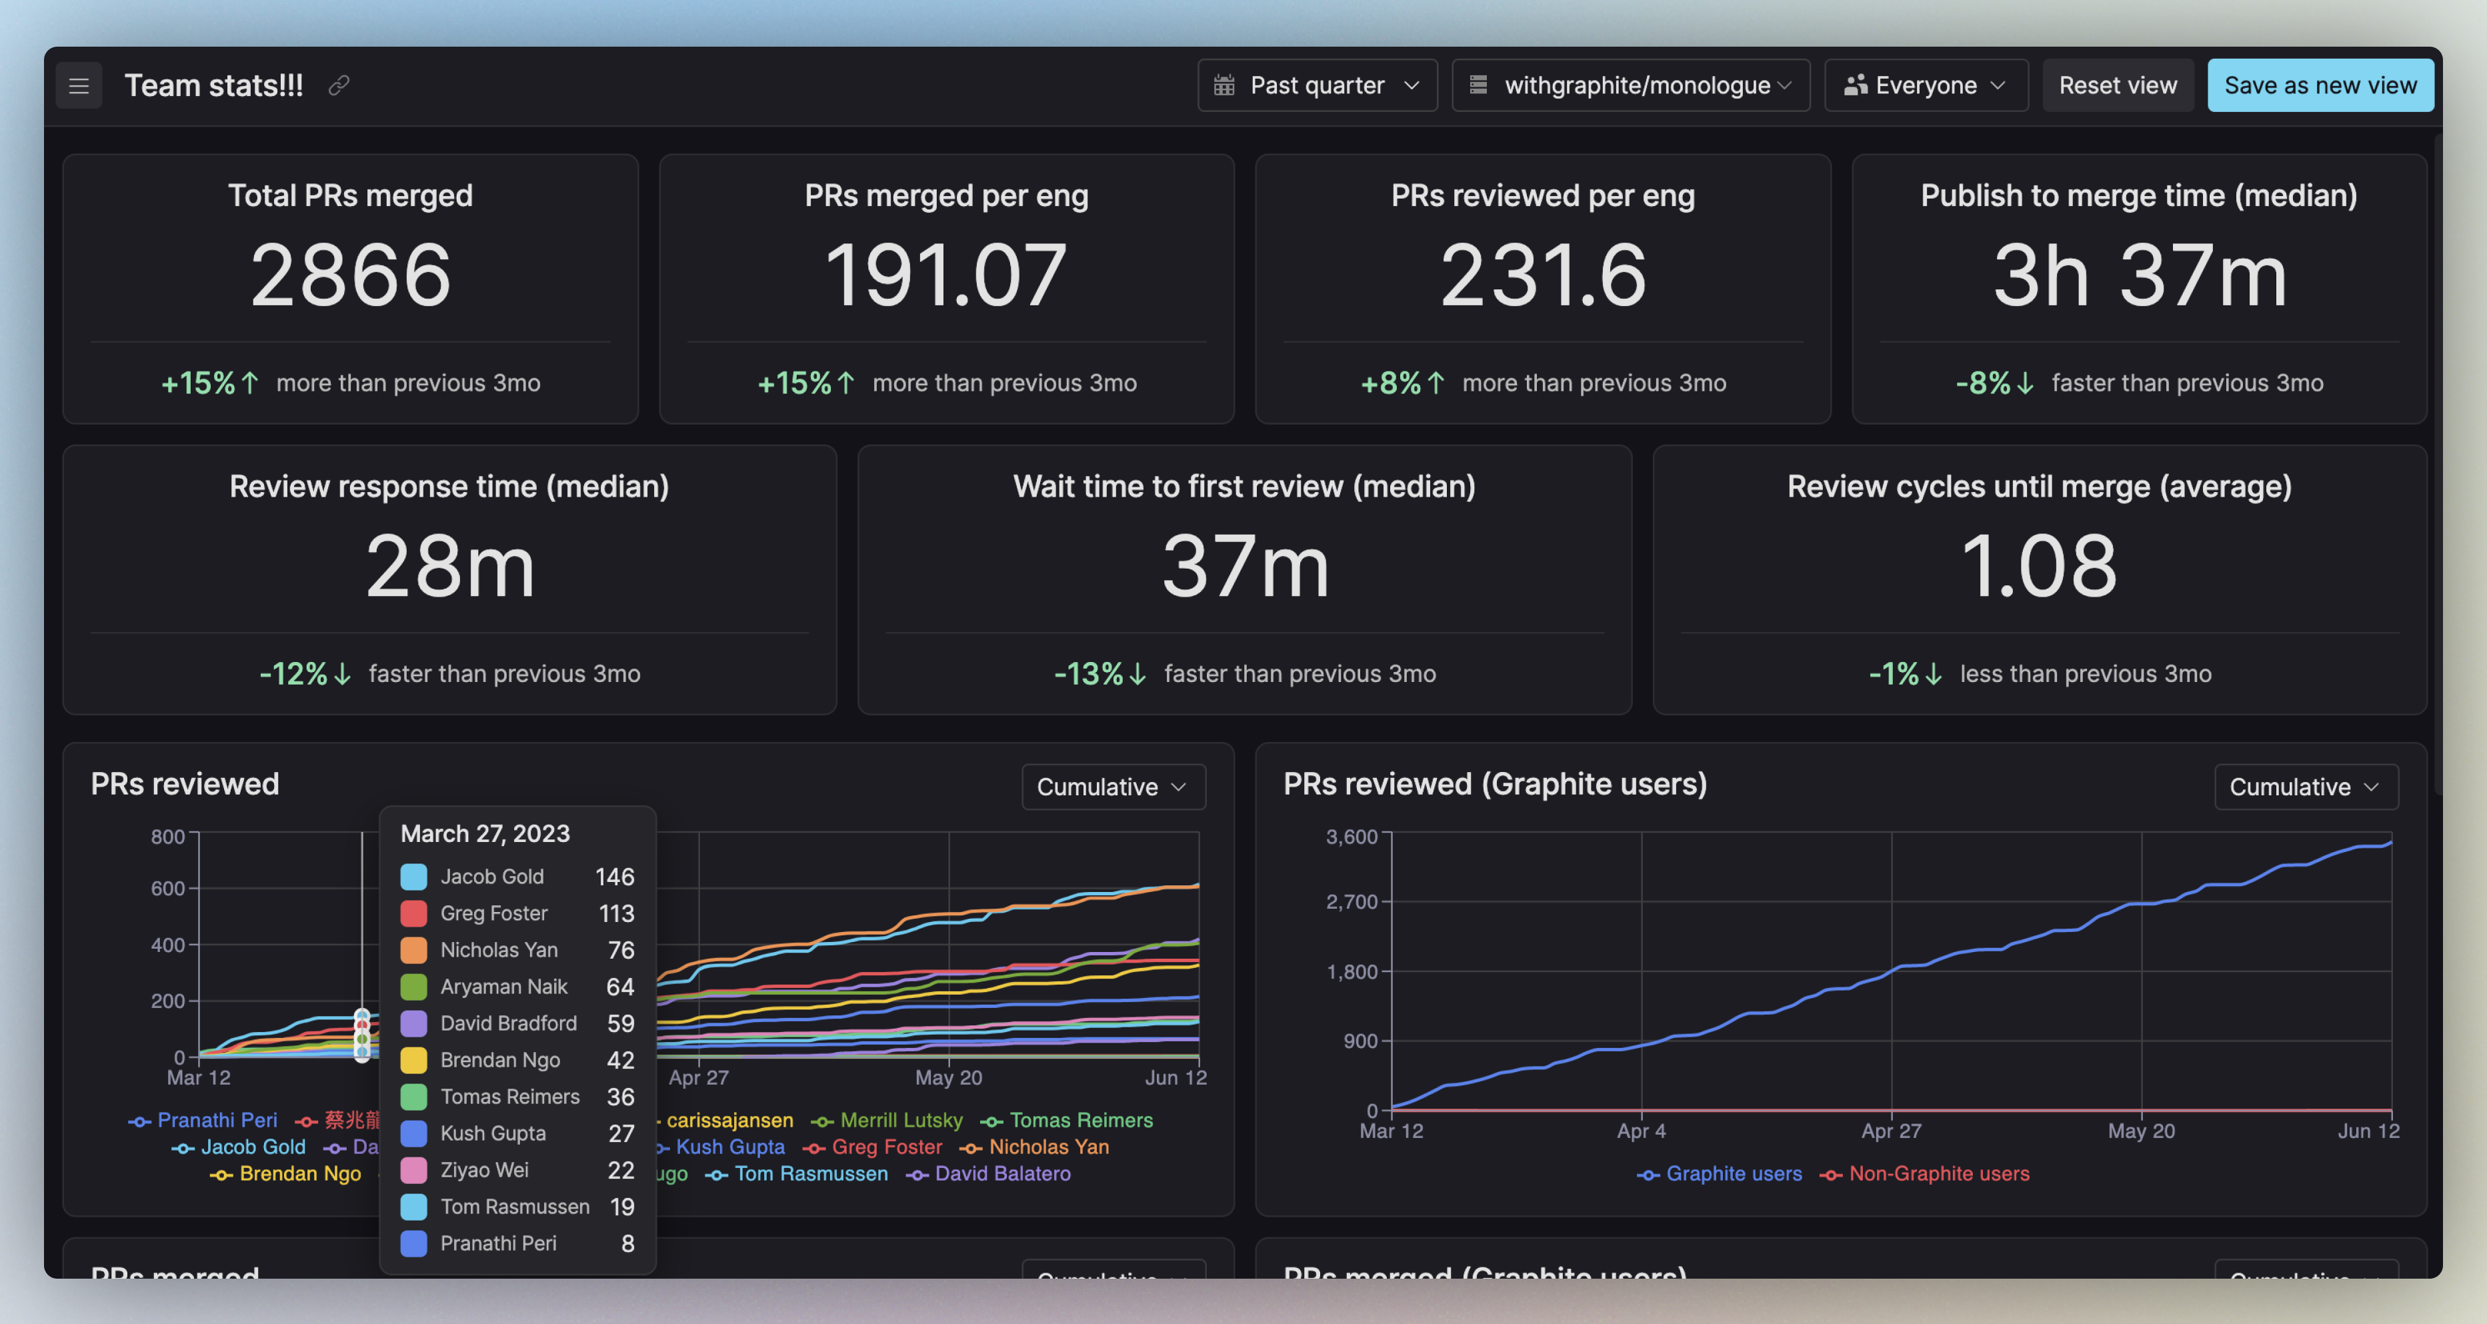Click the Reset view button
The image size is (2487, 1324).
[x=2117, y=86]
